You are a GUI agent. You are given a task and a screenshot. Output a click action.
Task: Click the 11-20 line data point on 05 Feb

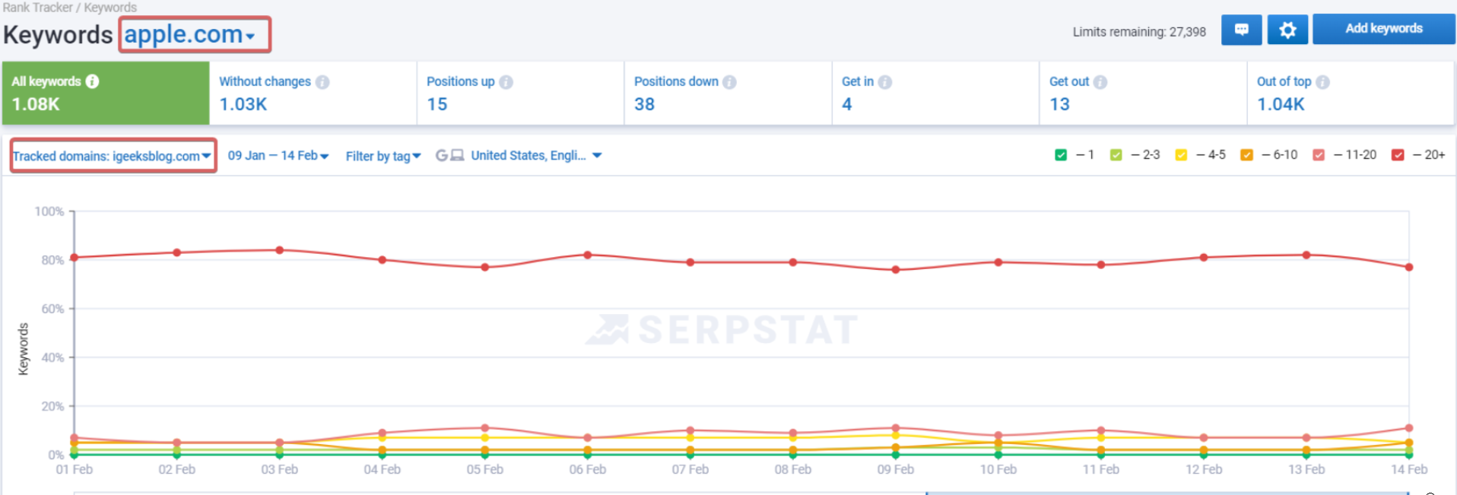point(485,428)
